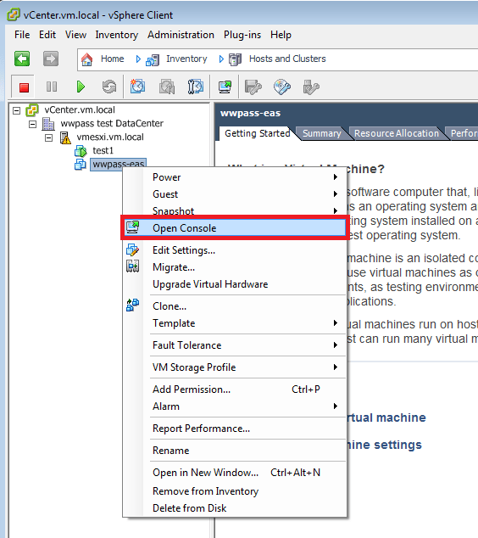
Task: Select vmesxi.vm.local tree label
Action: coord(110,137)
